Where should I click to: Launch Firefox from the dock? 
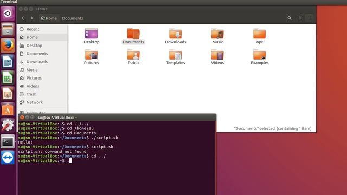click(x=8, y=45)
